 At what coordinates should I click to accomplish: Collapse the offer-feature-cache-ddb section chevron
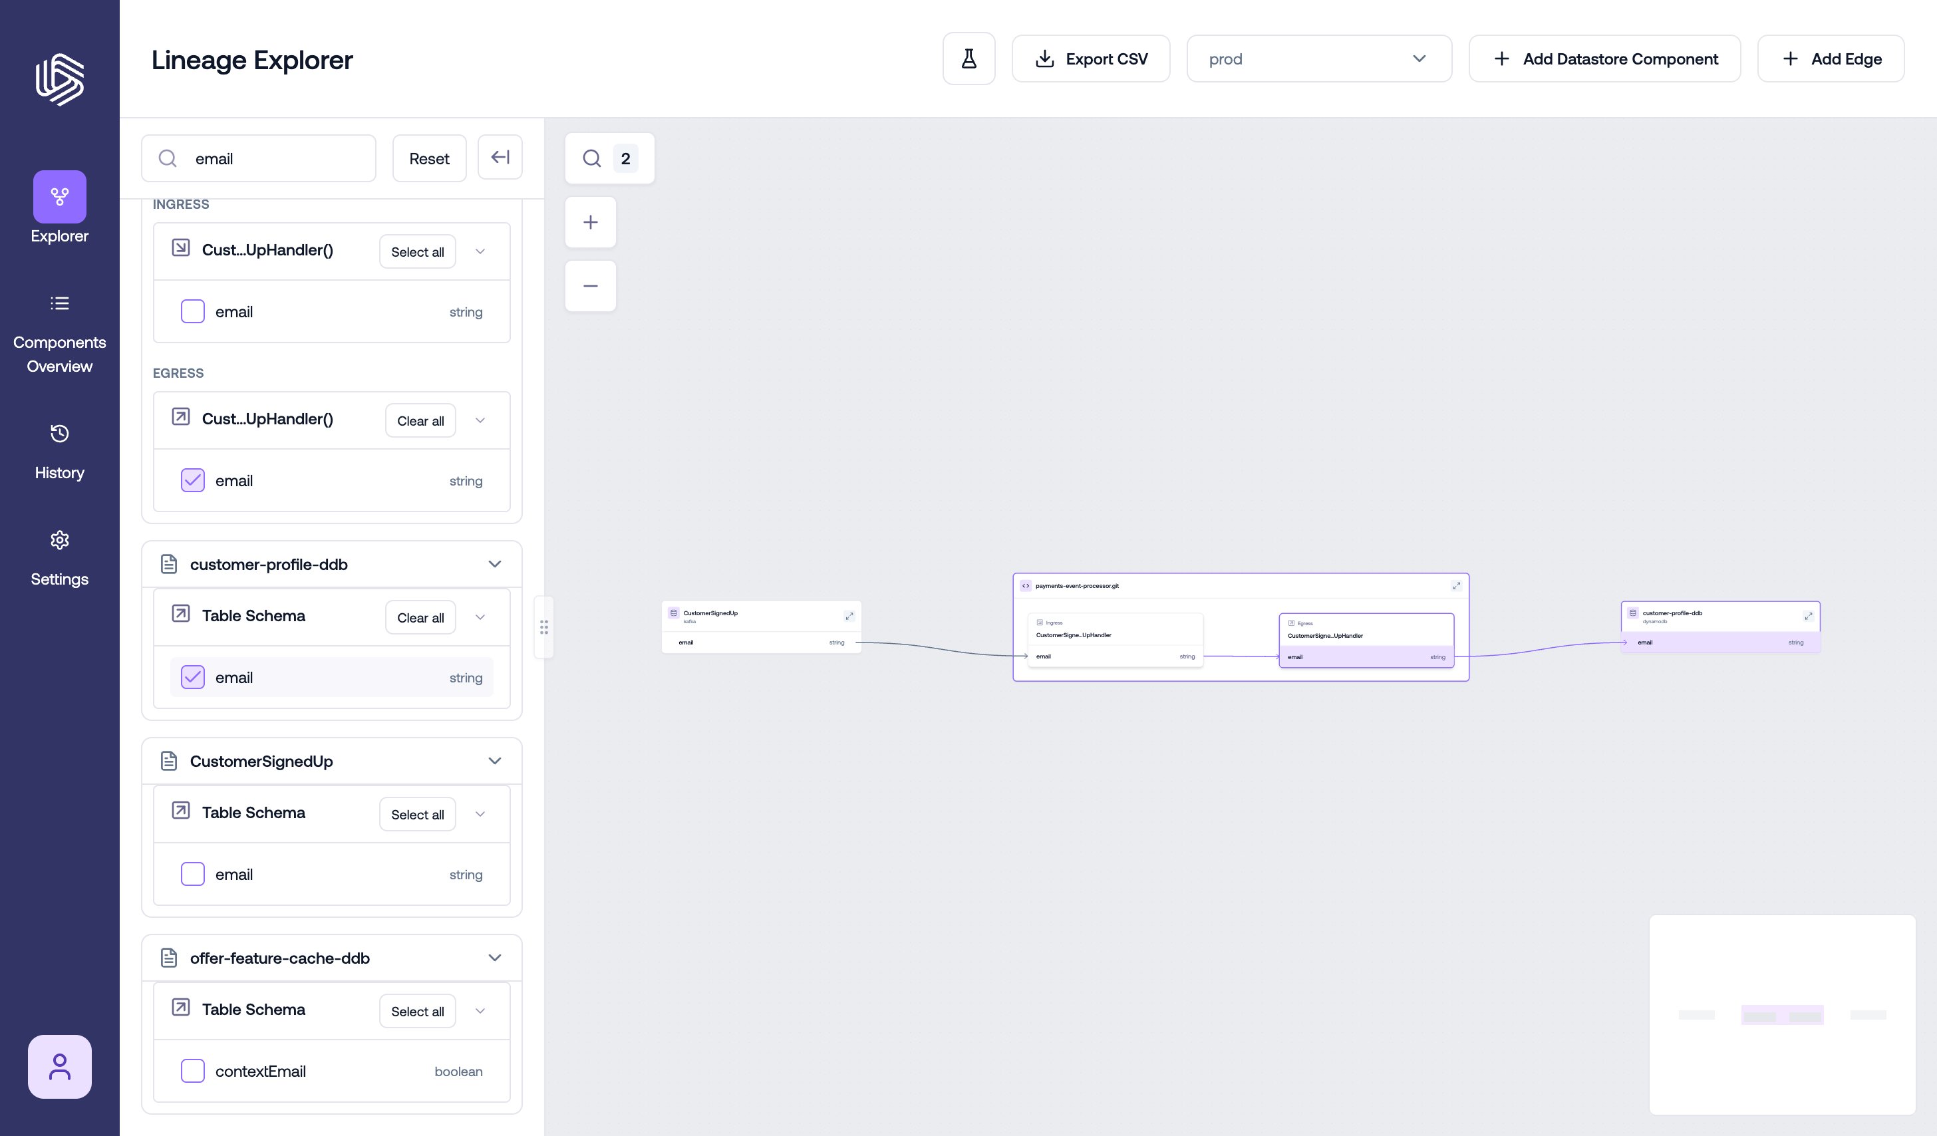coord(495,958)
